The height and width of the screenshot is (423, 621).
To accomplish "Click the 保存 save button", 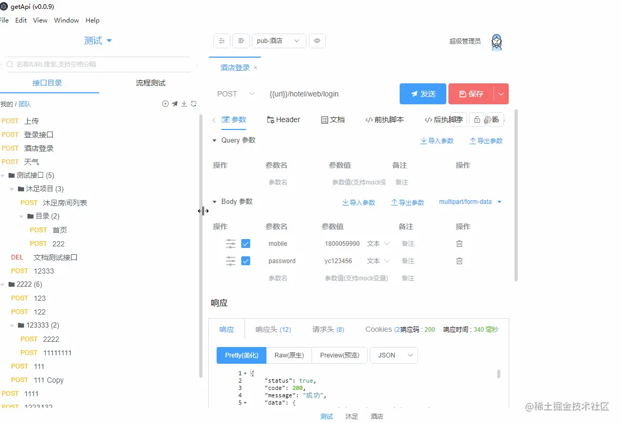I will tap(472, 94).
